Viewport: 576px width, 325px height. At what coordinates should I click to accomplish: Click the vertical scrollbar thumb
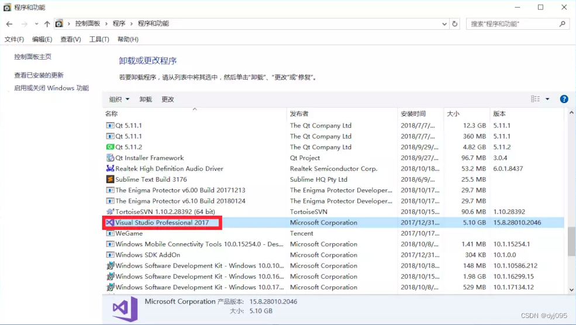coord(571,241)
